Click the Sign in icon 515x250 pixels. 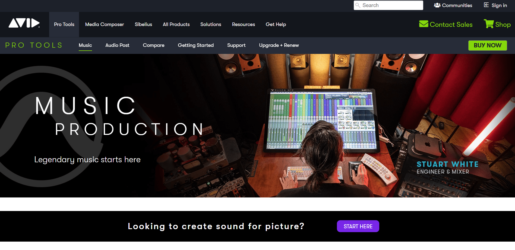coord(486,5)
